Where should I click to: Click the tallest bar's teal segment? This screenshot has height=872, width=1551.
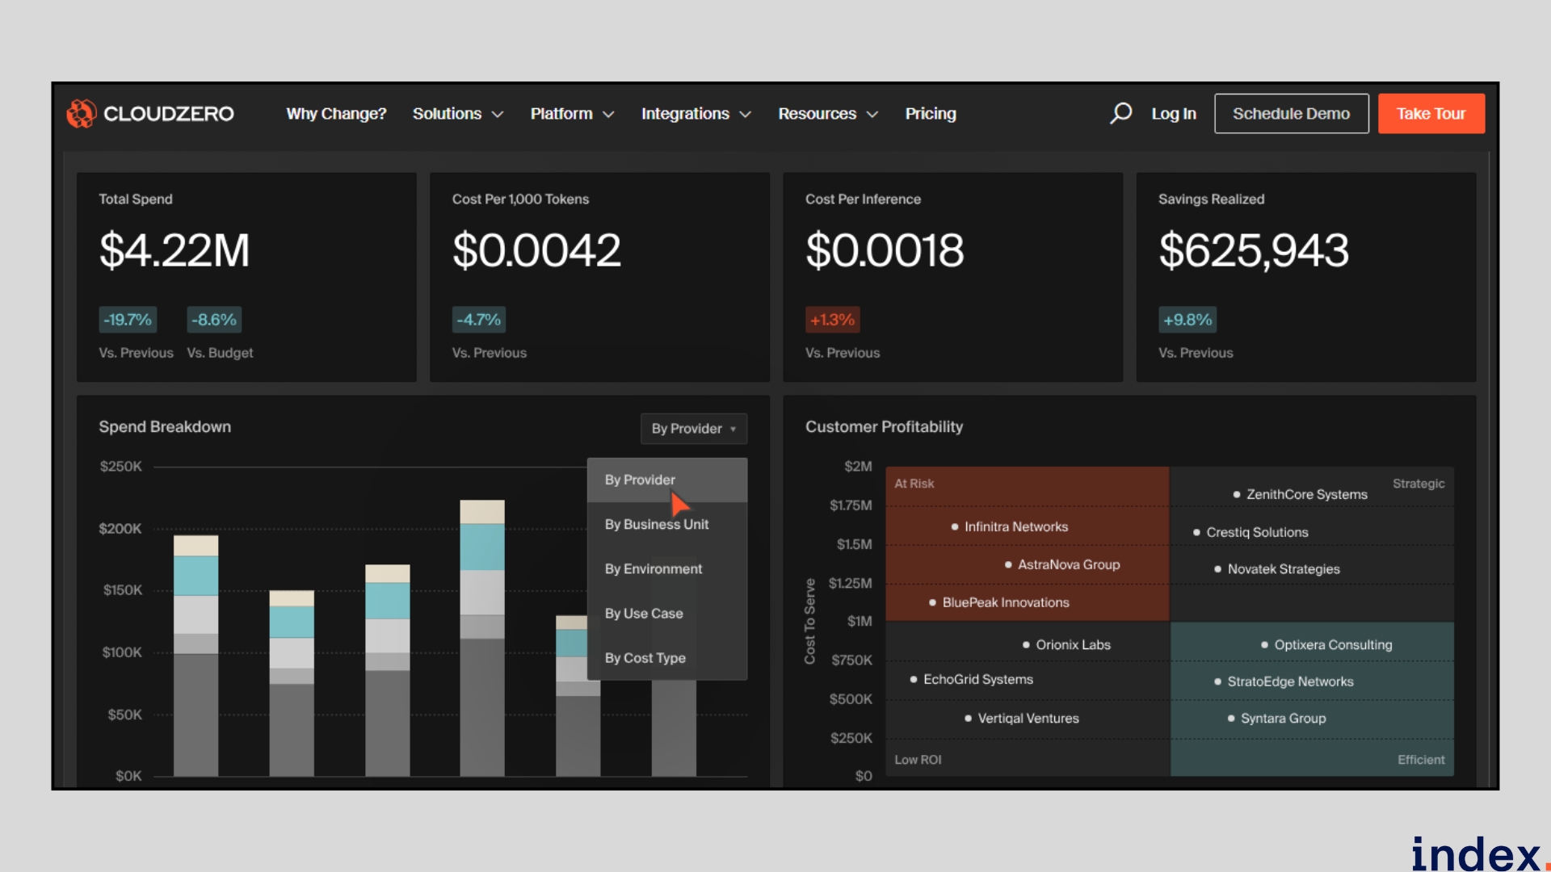click(482, 547)
